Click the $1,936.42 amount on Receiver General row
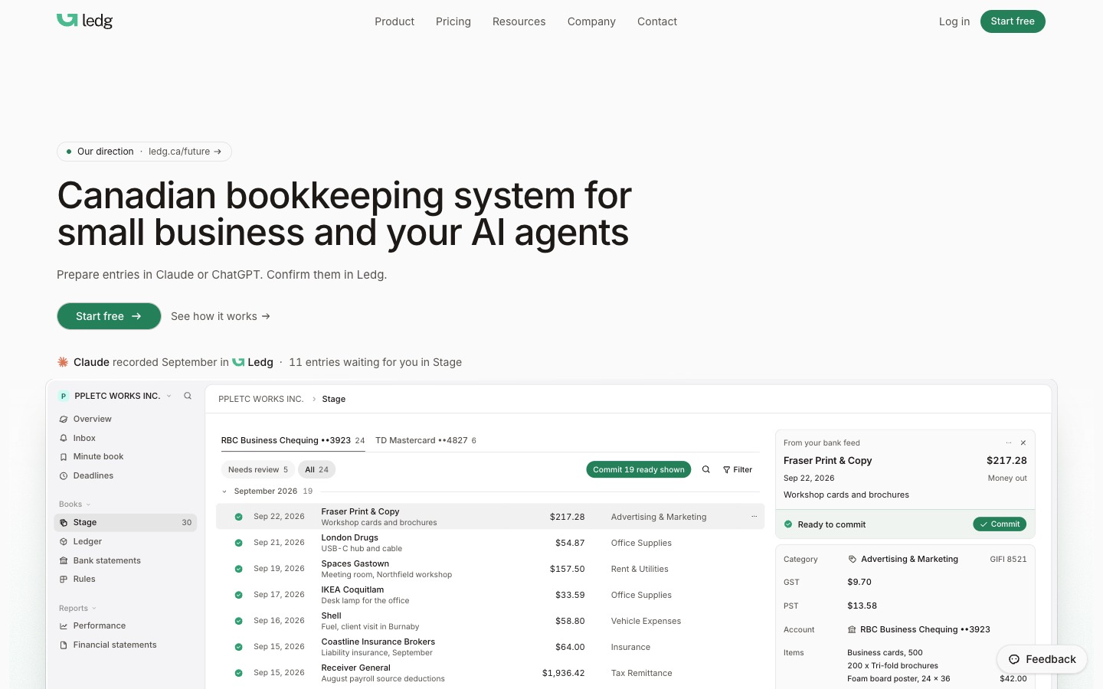Screen dimensions: 1103x689 pyautogui.click(x=563, y=673)
